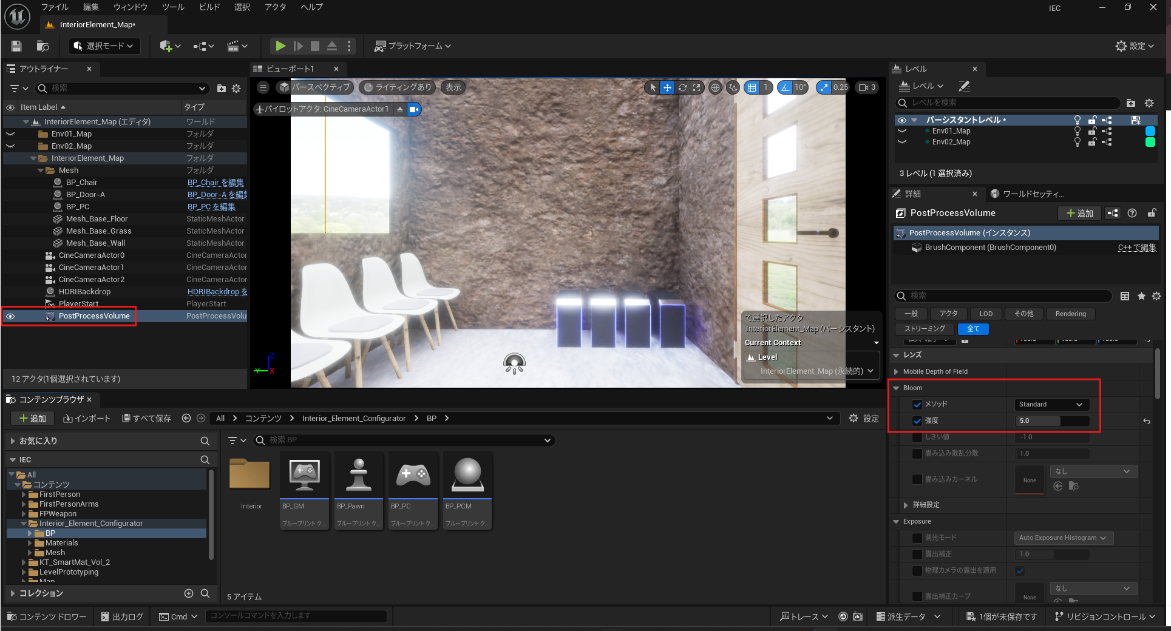Open the 選択モード dropdown

(x=104, y=46)
